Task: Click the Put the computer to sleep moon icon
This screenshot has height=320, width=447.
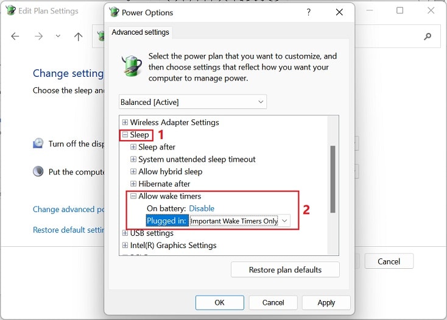Action: [38, 171]
